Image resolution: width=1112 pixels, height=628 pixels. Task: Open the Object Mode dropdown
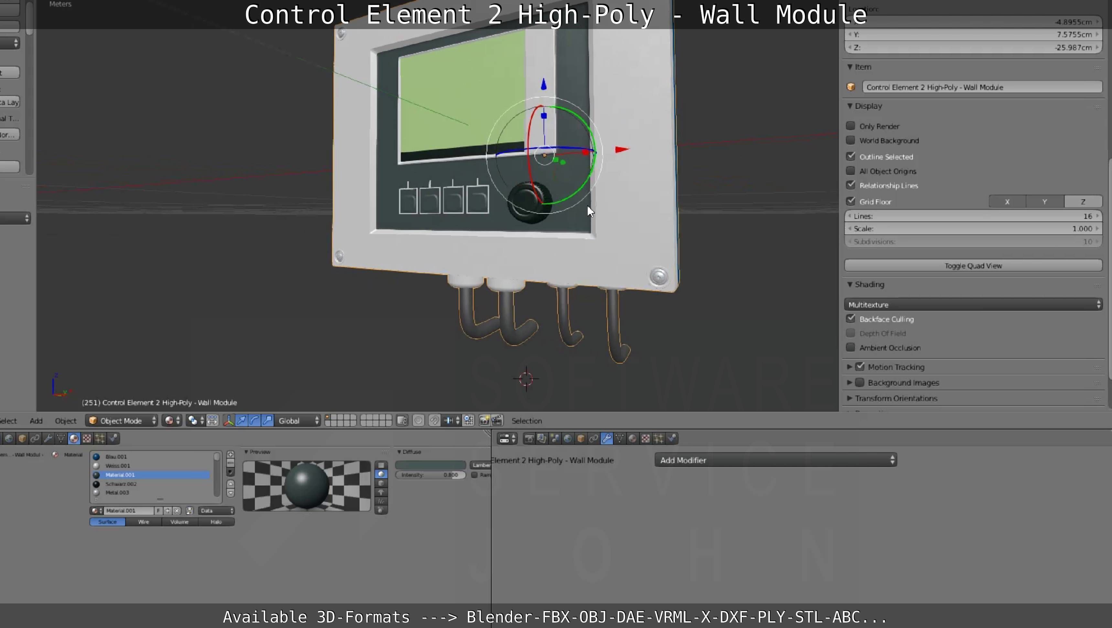pos(122,421)
